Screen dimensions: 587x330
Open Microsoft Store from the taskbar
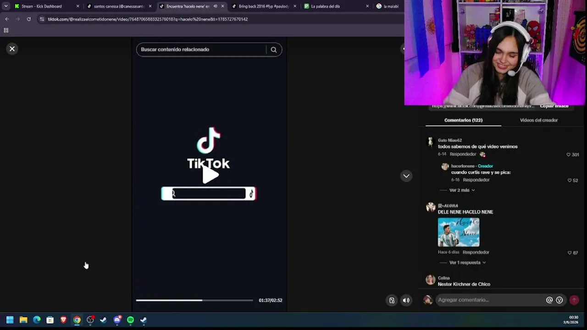coord(50,320)
